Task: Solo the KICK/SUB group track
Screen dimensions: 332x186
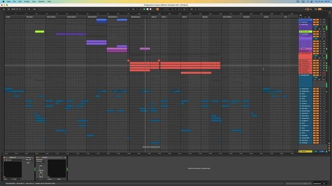Action: point(321,24)
